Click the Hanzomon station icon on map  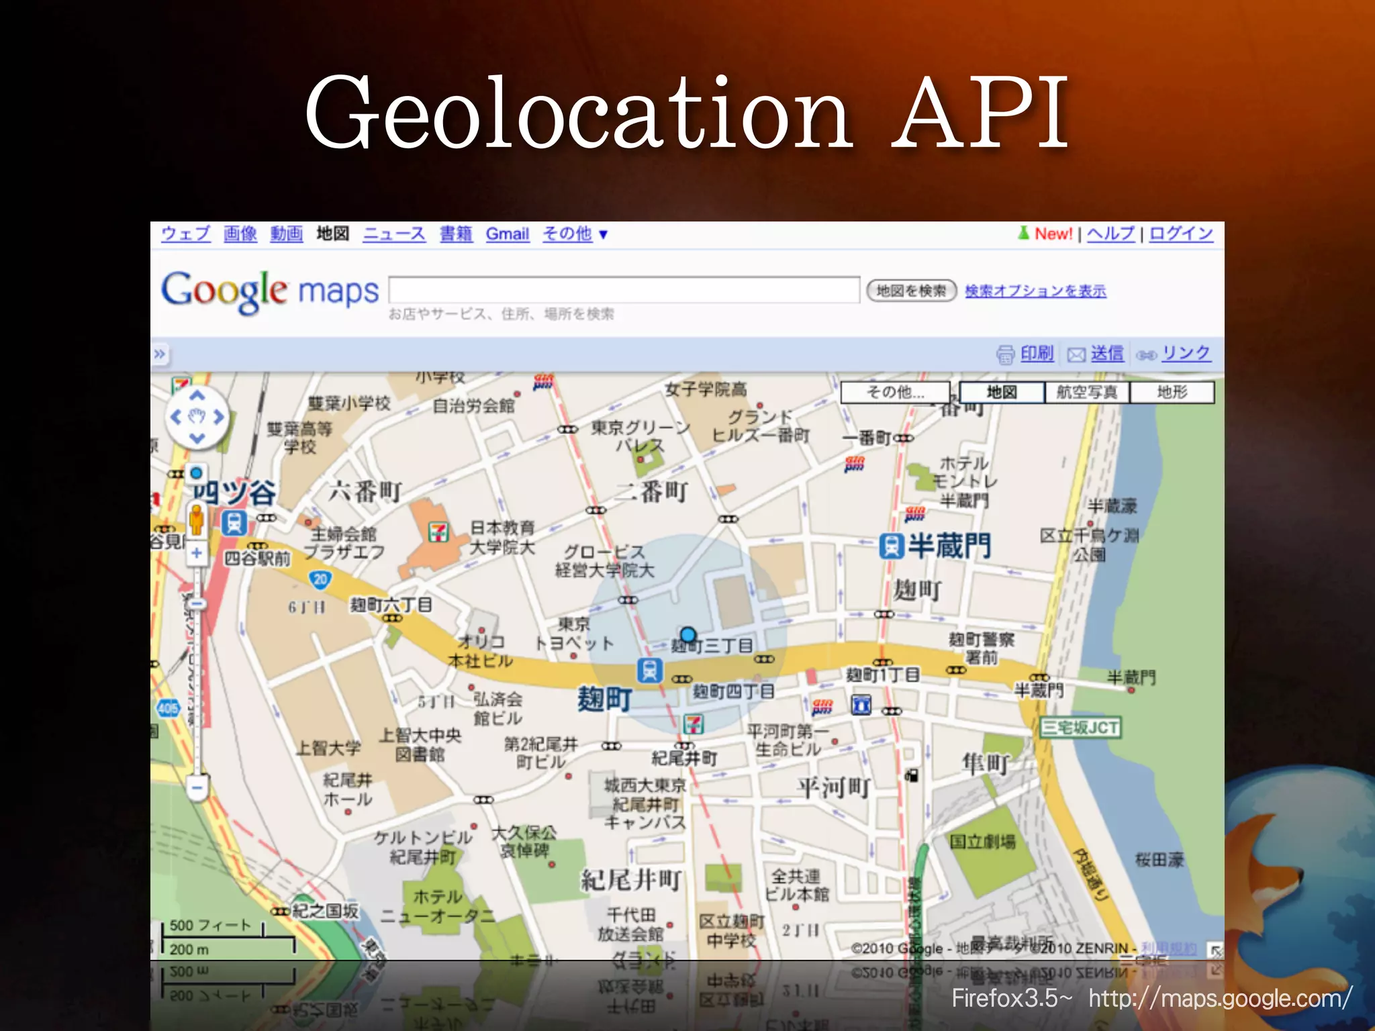click(x=891, y=546)
